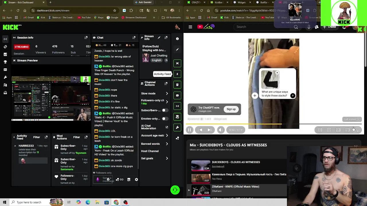
Task: Expand Banned words settings
Action: [x=167, y=144]
